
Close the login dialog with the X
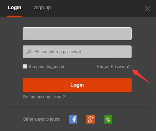tap(148, 9)
